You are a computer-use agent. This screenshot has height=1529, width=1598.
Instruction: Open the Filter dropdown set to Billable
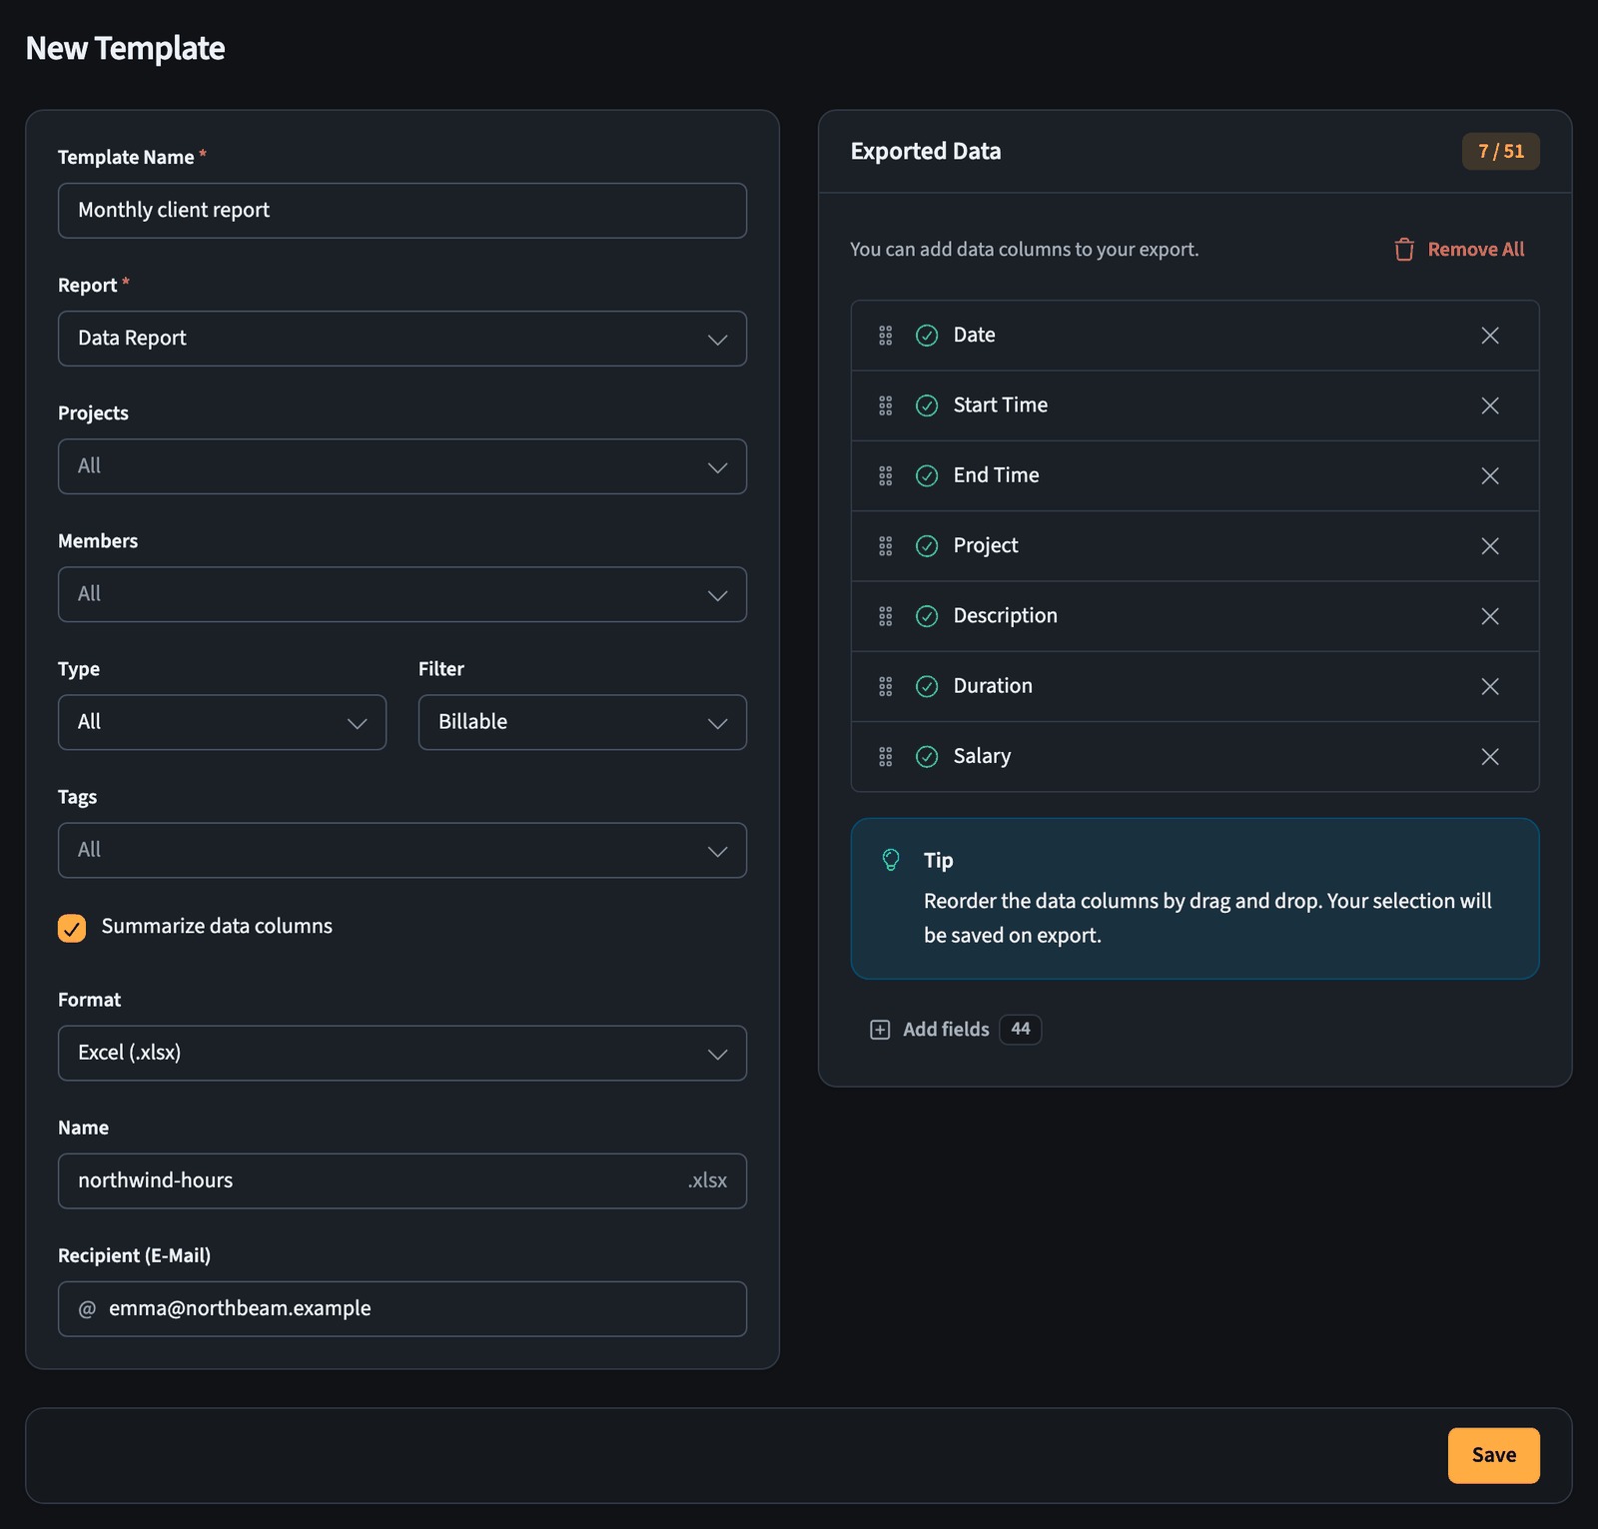coord(582,722)
